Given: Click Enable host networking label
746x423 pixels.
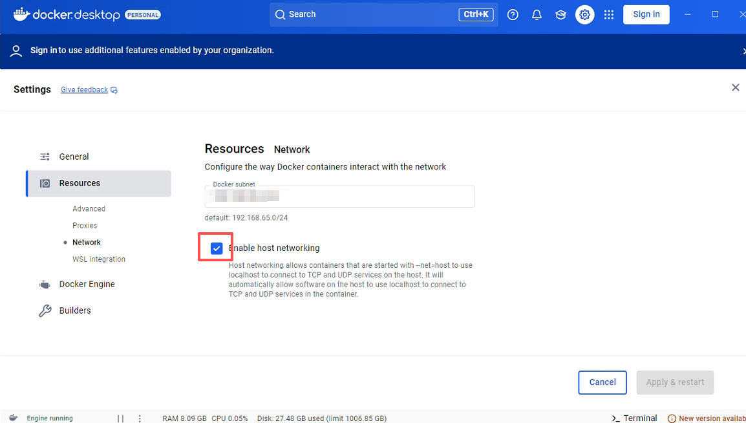Looking at the screenshot, I should point(274,248).
